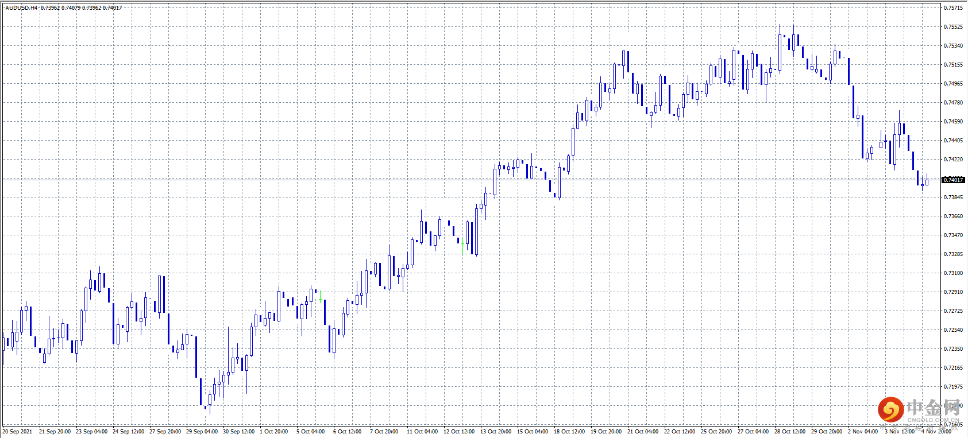Click the current price marker 0.74017
The height and width of the screenshot is (438, 968).
click(953, 180)
